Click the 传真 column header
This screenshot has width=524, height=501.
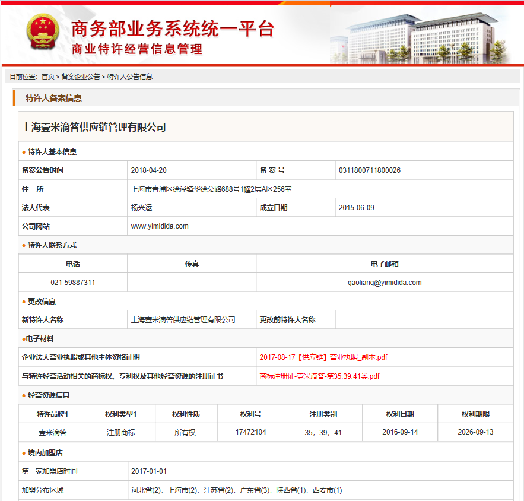tap(192, 264)
